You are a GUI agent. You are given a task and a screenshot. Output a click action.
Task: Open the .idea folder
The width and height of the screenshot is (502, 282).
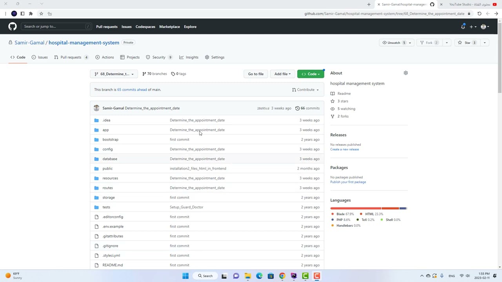pos(106,120)
